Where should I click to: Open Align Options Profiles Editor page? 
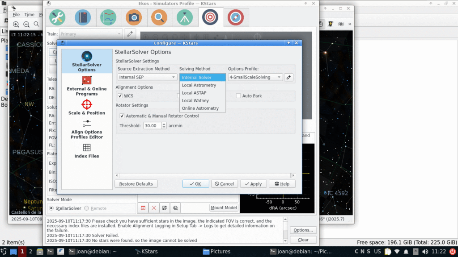pyautogui.click(x=87, y=129)
